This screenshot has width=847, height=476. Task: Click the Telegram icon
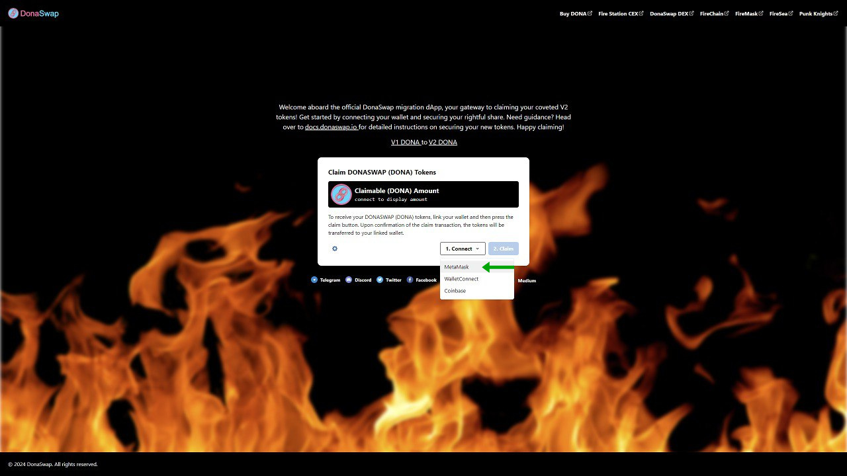[314, 280]
